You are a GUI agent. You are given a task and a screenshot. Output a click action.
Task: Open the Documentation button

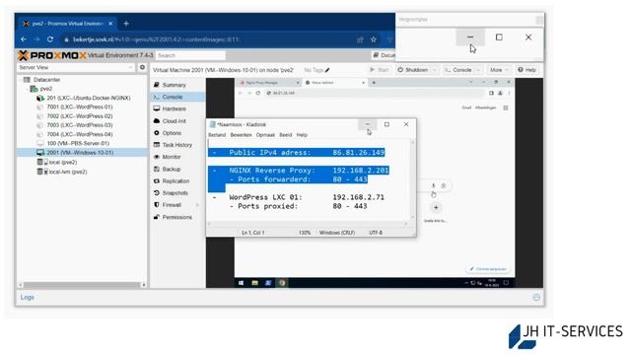384,55
